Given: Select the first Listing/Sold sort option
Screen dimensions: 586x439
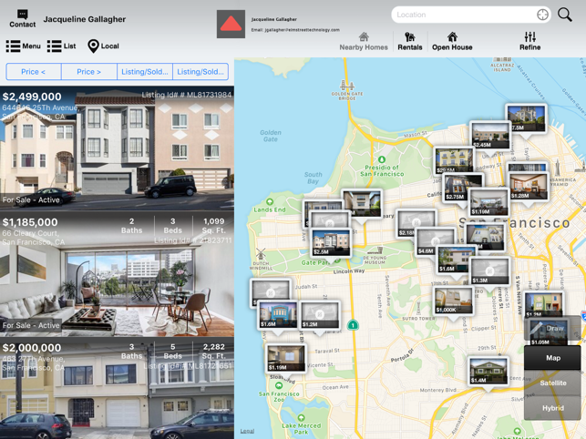Looking at the screenshot, I should point(145,72).
